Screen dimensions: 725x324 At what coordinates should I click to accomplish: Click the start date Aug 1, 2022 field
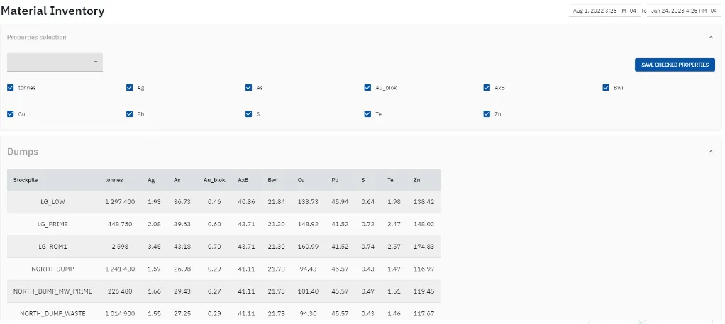click(604, 11)
